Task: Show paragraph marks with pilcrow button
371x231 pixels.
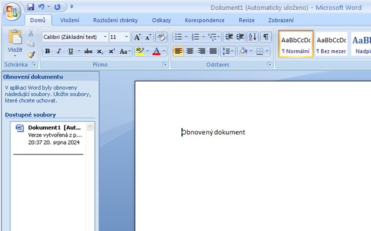Action: (x=266, y=37)
